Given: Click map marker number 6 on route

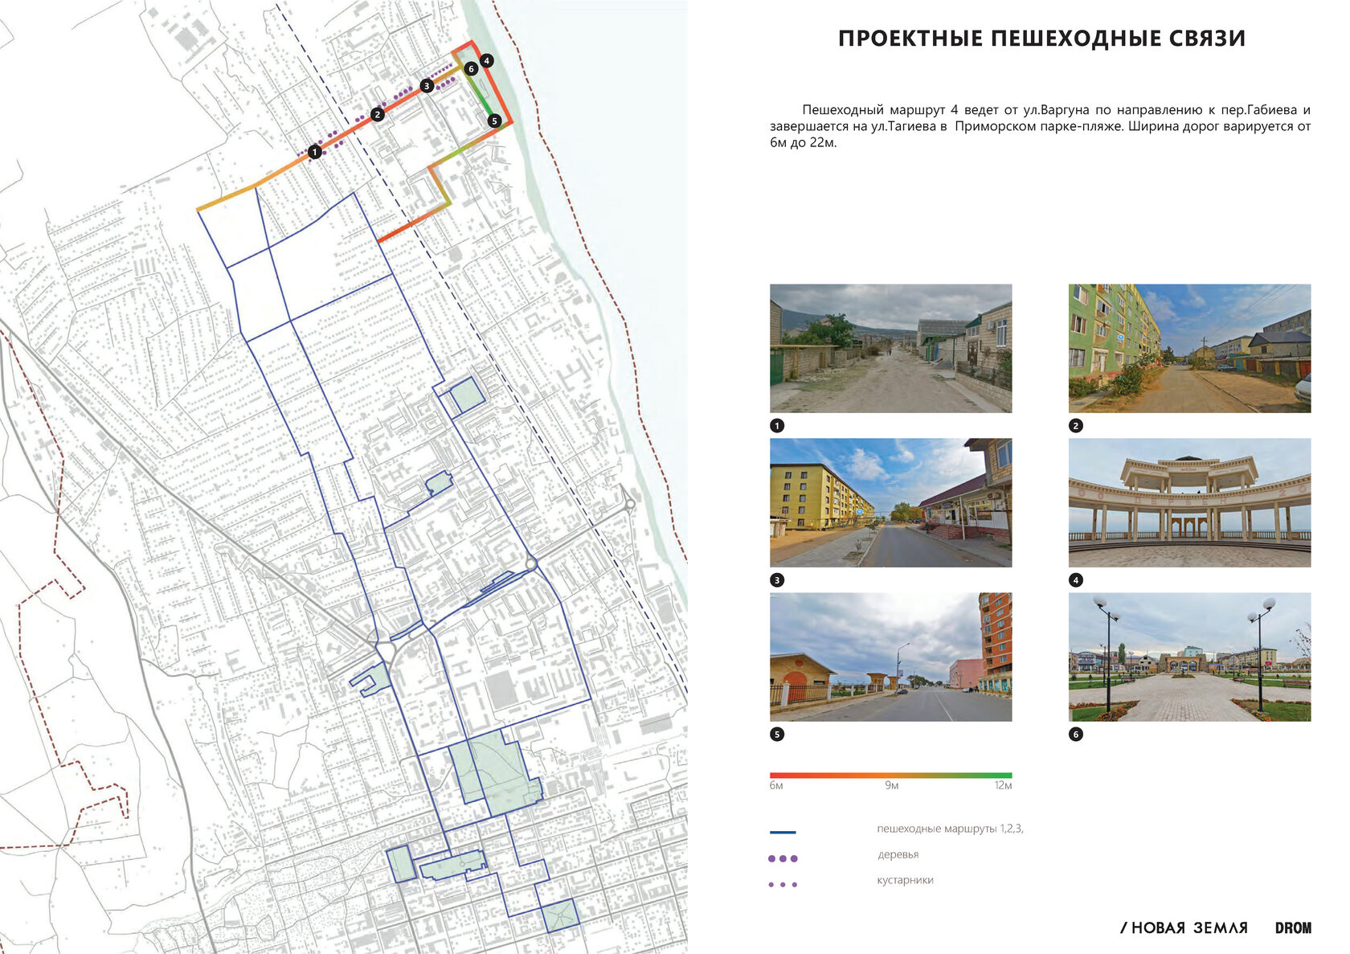Looking at the screenshot, I should tap(472, 69).
